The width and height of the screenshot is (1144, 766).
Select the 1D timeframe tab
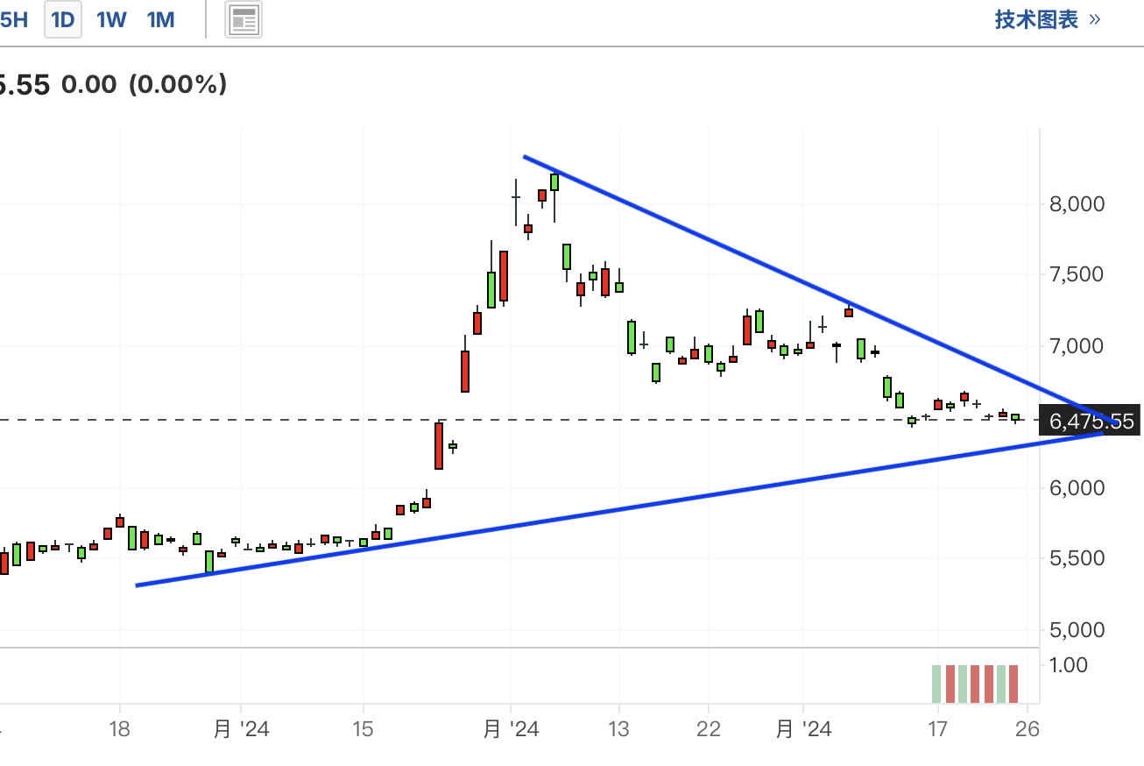coord(62,19)
